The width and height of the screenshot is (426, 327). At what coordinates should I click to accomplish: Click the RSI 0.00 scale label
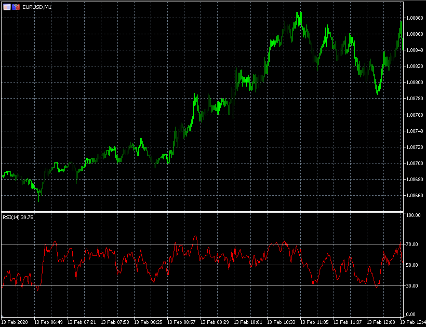click(410, 315)
